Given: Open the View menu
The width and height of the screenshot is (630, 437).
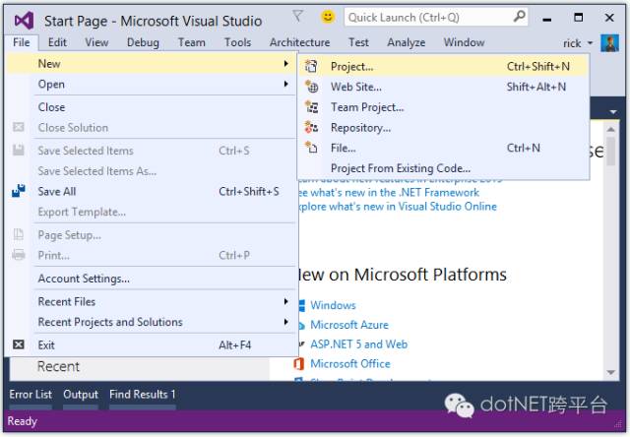Looking at the screenshot, I should 96,42.
